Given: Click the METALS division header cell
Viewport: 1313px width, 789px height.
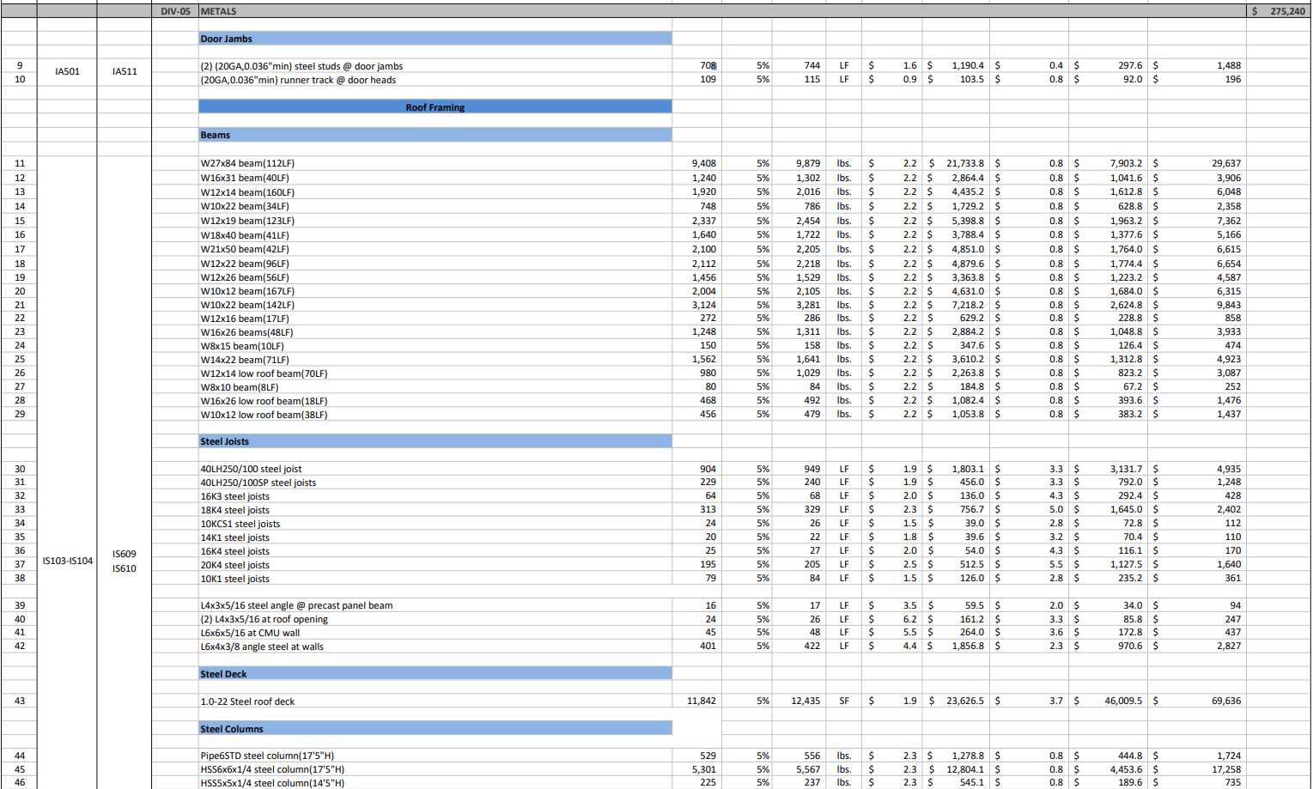Looking at the screenshot, I should click(219, 11).
